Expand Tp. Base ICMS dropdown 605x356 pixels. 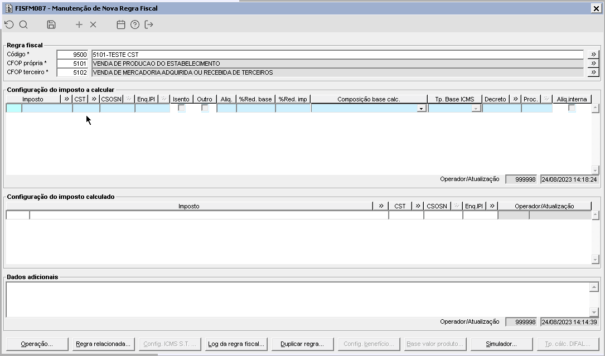(x=476, y=109)
